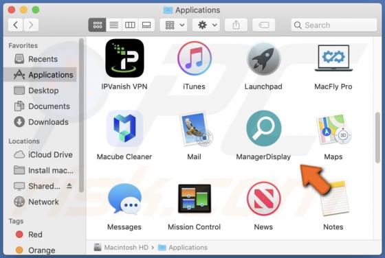Click the Tags section header

(16, 221)
